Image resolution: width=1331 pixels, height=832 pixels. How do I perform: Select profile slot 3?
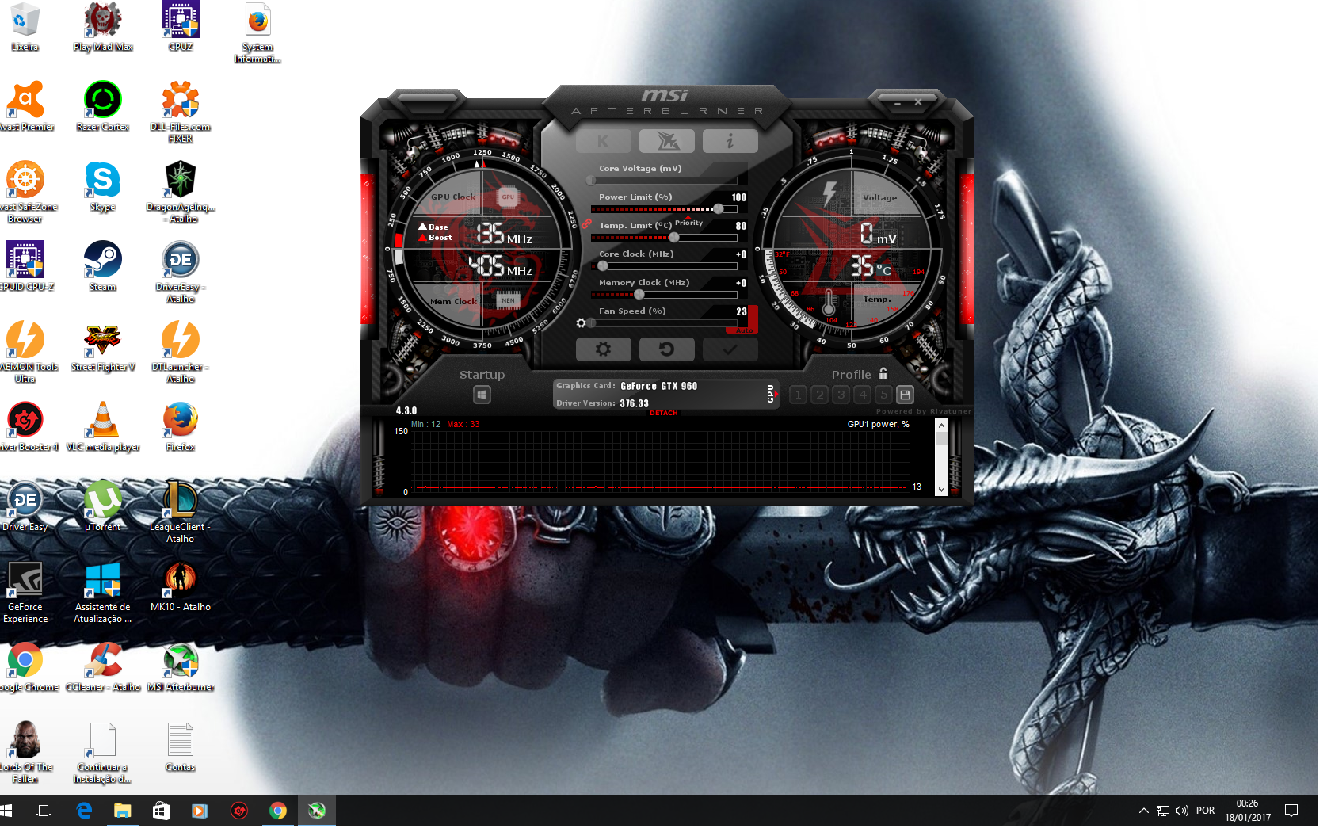(x=841, y=395)
